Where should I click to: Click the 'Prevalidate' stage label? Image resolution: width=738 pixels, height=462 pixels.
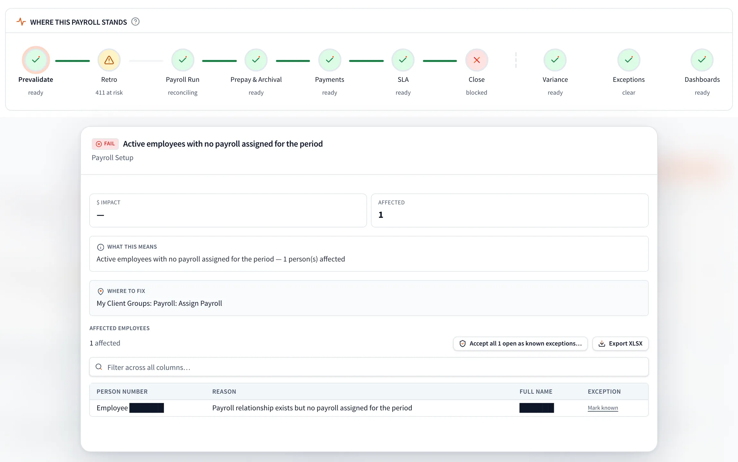[36, 80]
